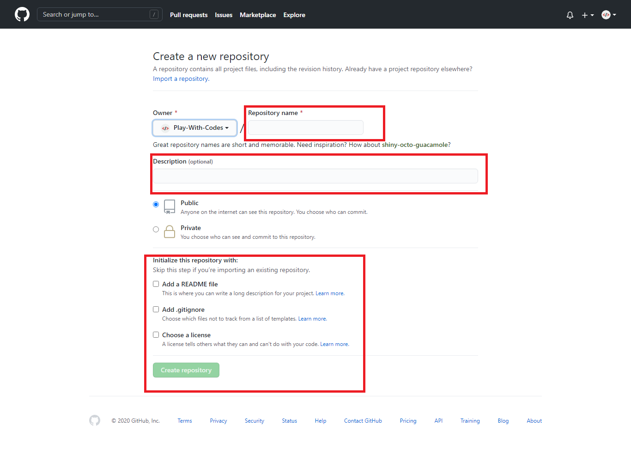
Task: Focus the Search or jump to field
Action: (100, 14)
